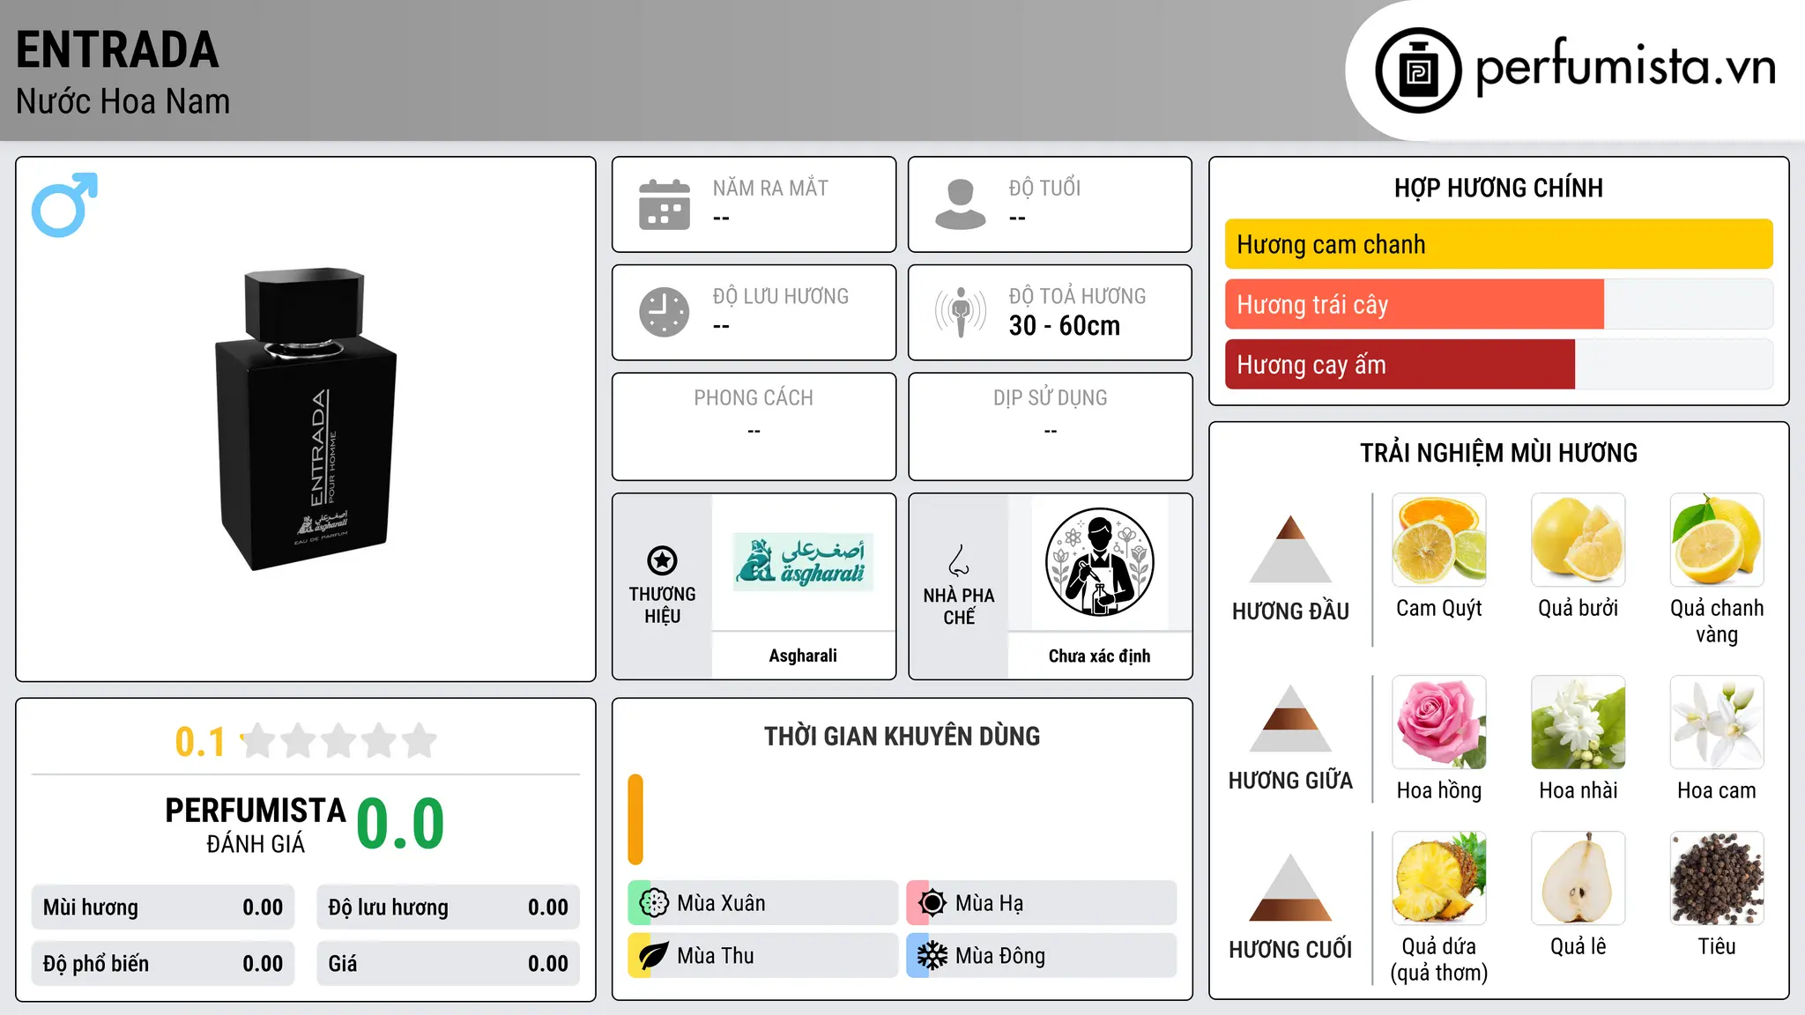Click the Hương giữa pyramid icon
This screenshot has width=1805, height=1015.
[1290, 718]
